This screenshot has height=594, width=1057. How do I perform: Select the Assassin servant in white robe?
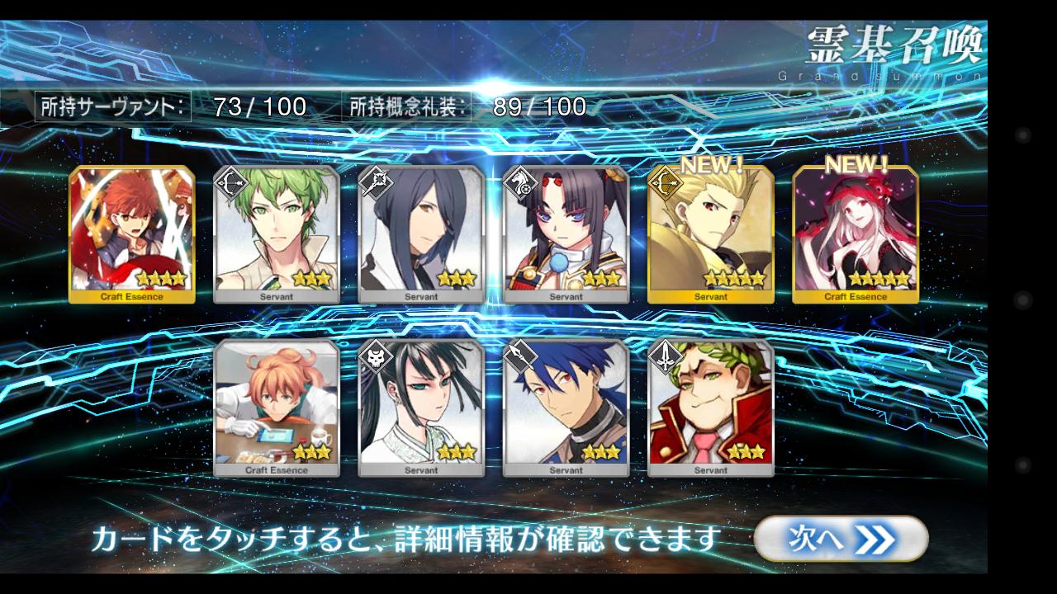tap(421, 408)
